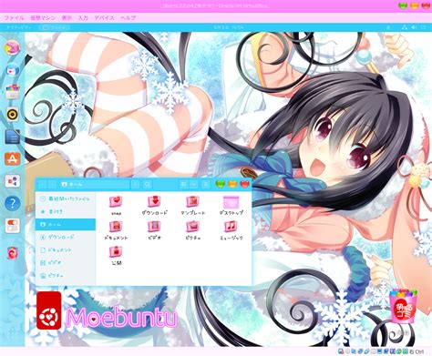
Task: Click the forward arrow in Files
Action: point(52,184)
